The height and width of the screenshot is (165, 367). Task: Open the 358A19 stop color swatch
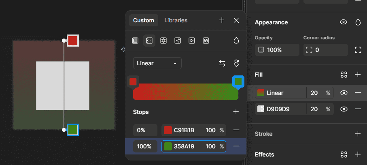pyautogui.click(x=168, y=146)
